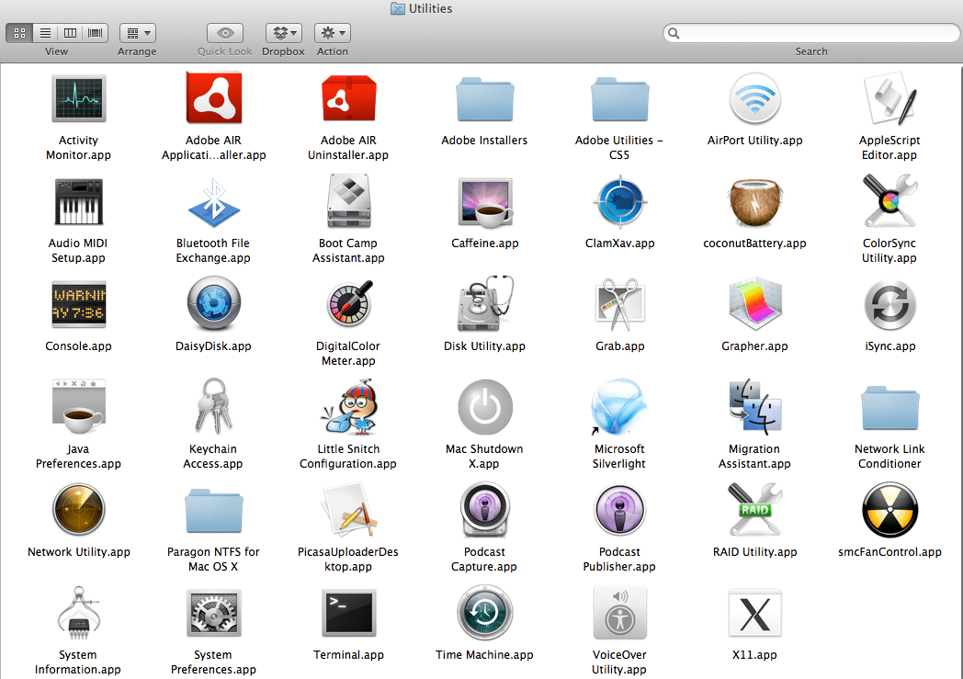The height and width of the screenshot is (679, 963).
Task: Launch ClamXav.app
Action: [x=619, y=201]
